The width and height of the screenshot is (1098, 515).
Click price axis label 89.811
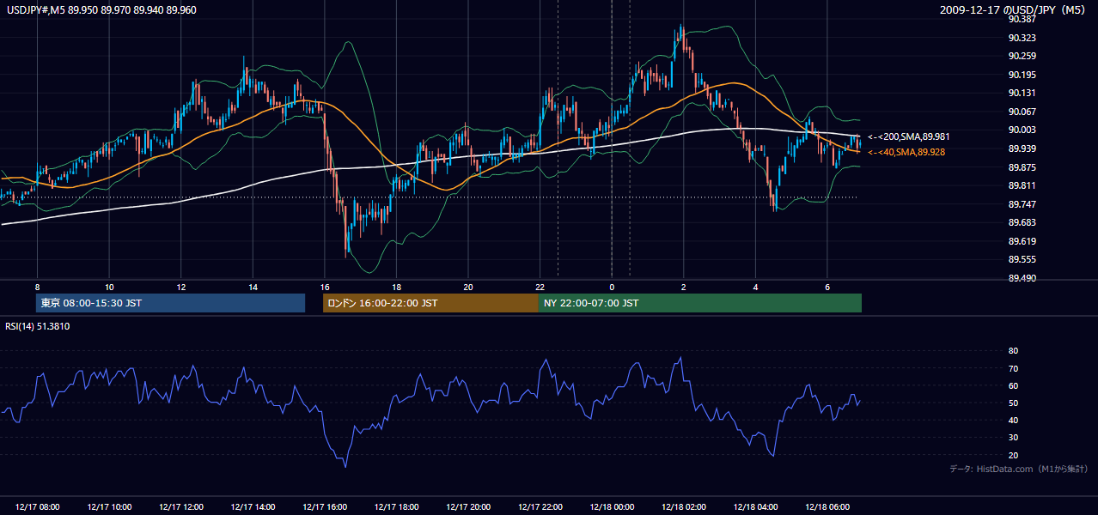pyautogui.click(x=1022, y=185)
